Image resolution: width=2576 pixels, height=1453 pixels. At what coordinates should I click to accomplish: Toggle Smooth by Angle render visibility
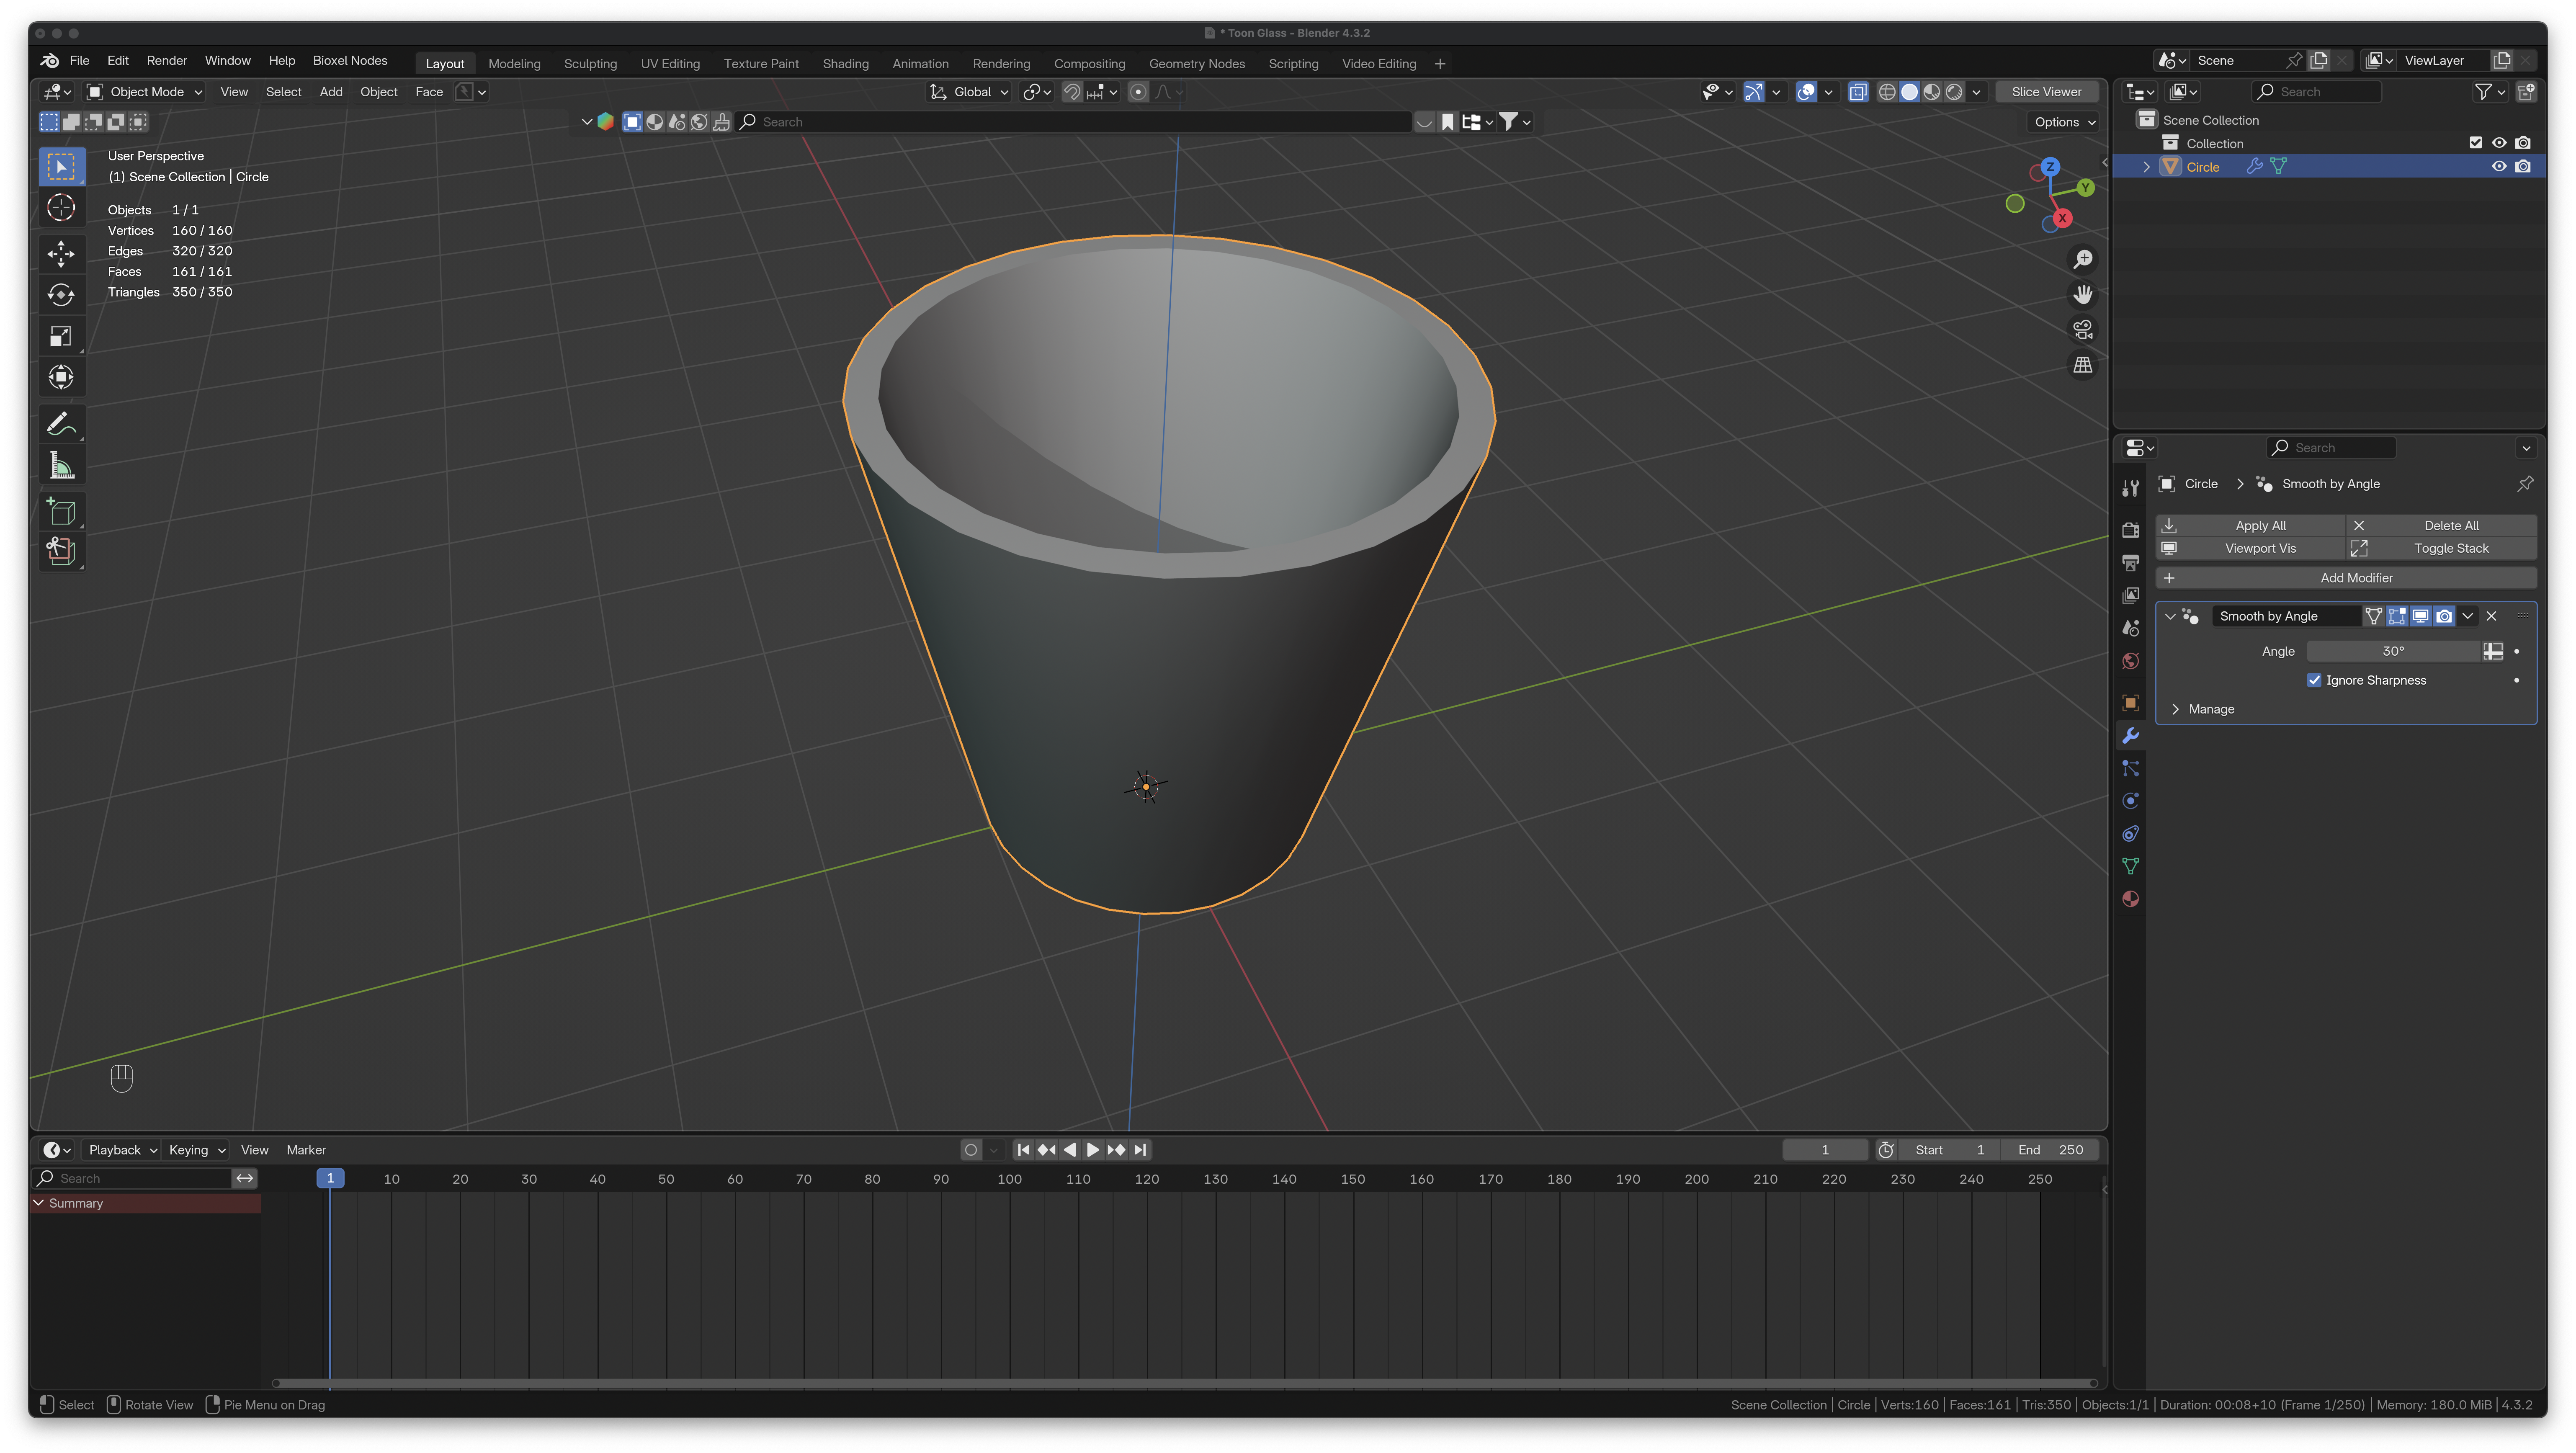tap(2444, 616)
